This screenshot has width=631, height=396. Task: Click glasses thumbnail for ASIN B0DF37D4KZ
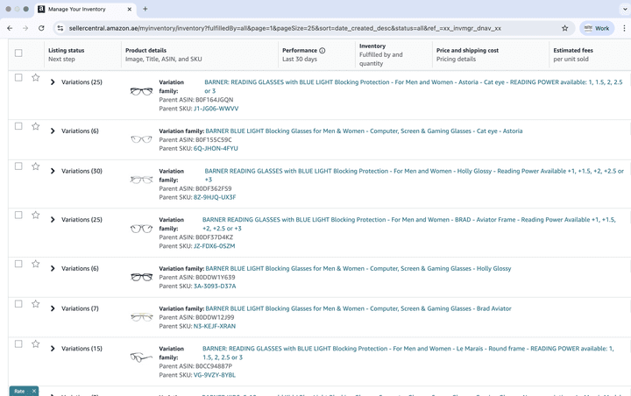pyautogui.click(x=141, y=229)
